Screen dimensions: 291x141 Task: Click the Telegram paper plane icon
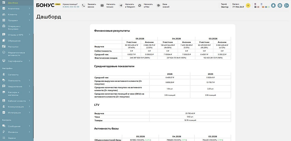pyautogui.click(x=121, y=6)
